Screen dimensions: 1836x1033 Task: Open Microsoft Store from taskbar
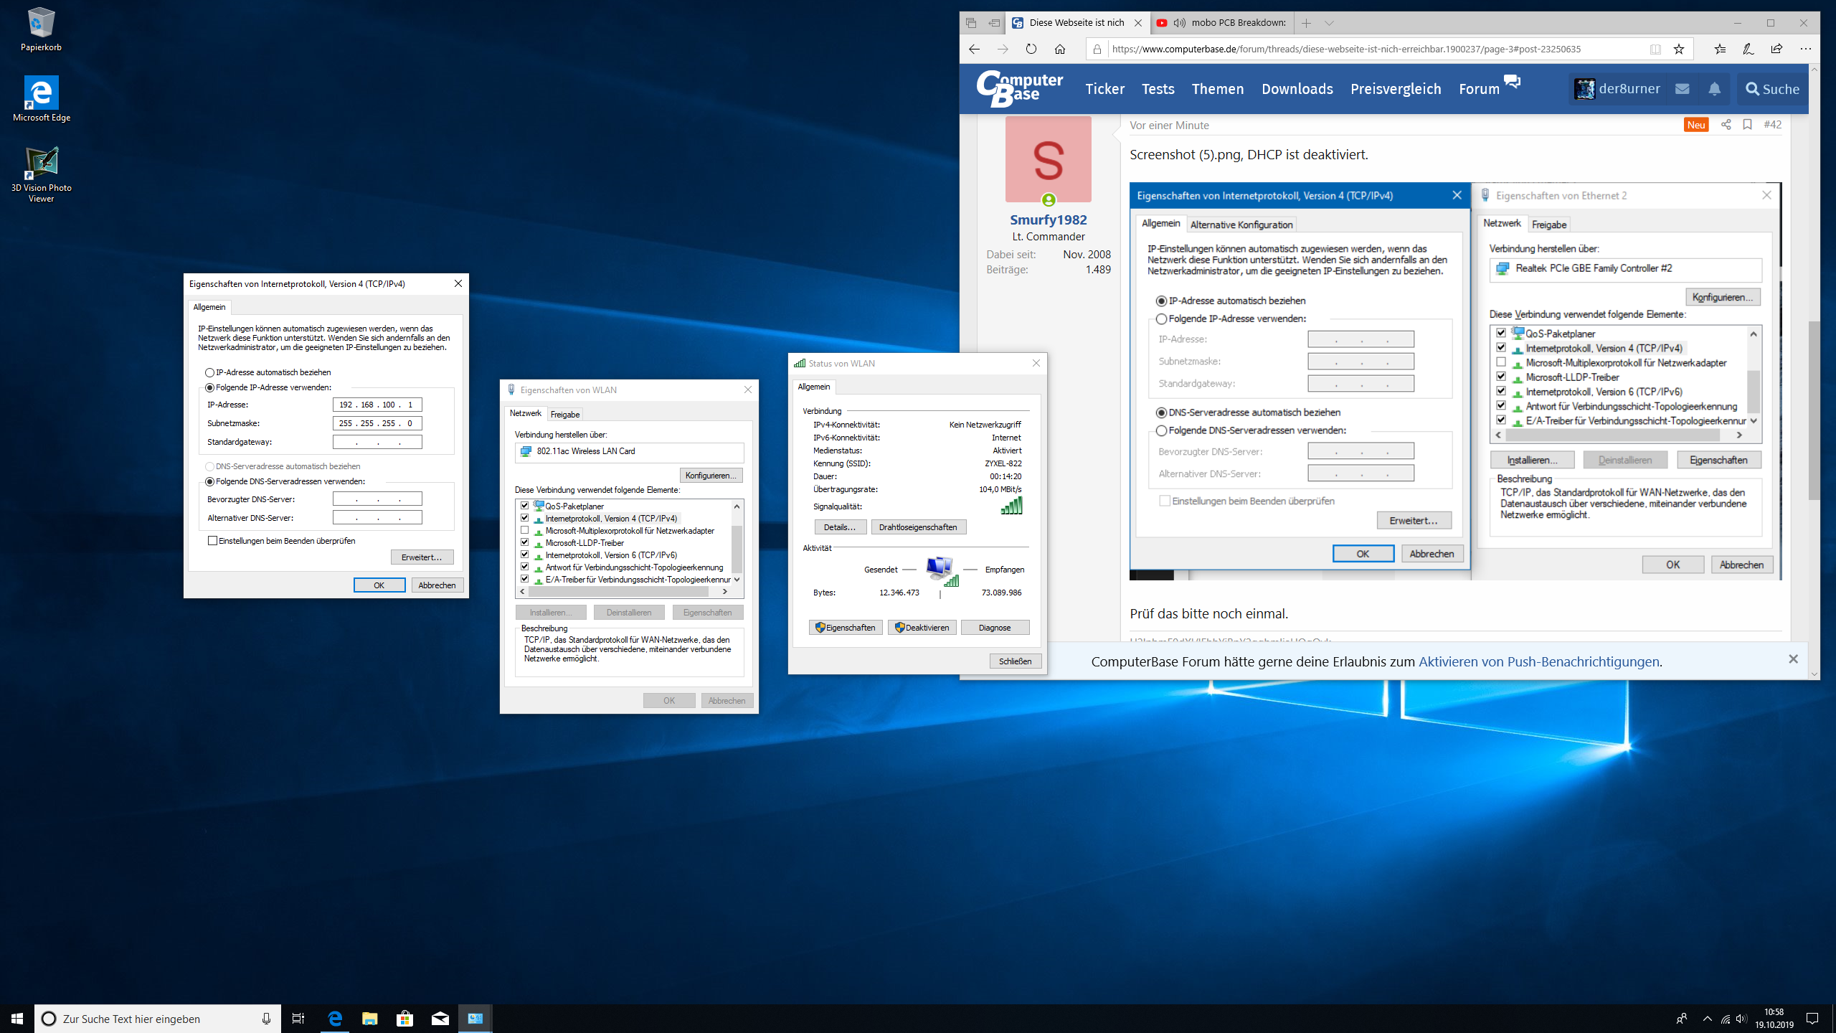[404, 1019]
